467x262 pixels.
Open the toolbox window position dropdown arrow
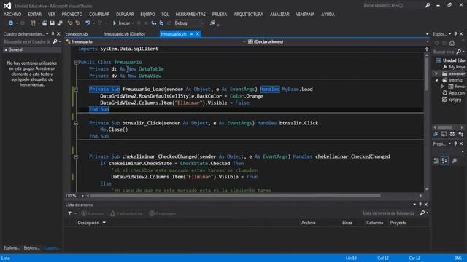coord(47,34)
